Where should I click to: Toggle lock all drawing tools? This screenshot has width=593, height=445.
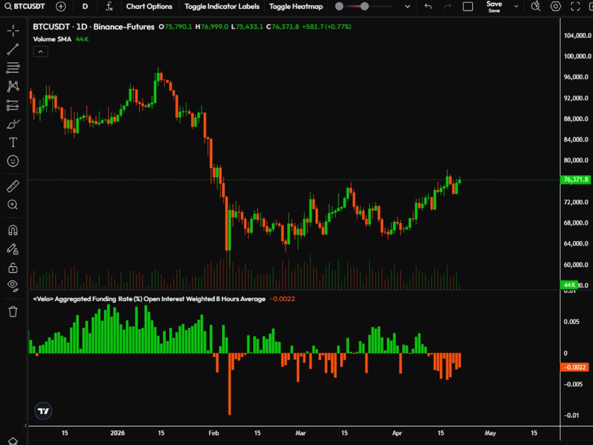[x=13, y=268]
